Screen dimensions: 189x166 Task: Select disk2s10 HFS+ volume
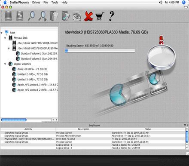32,69
